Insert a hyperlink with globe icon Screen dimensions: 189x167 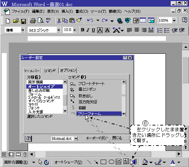point(120,21)
